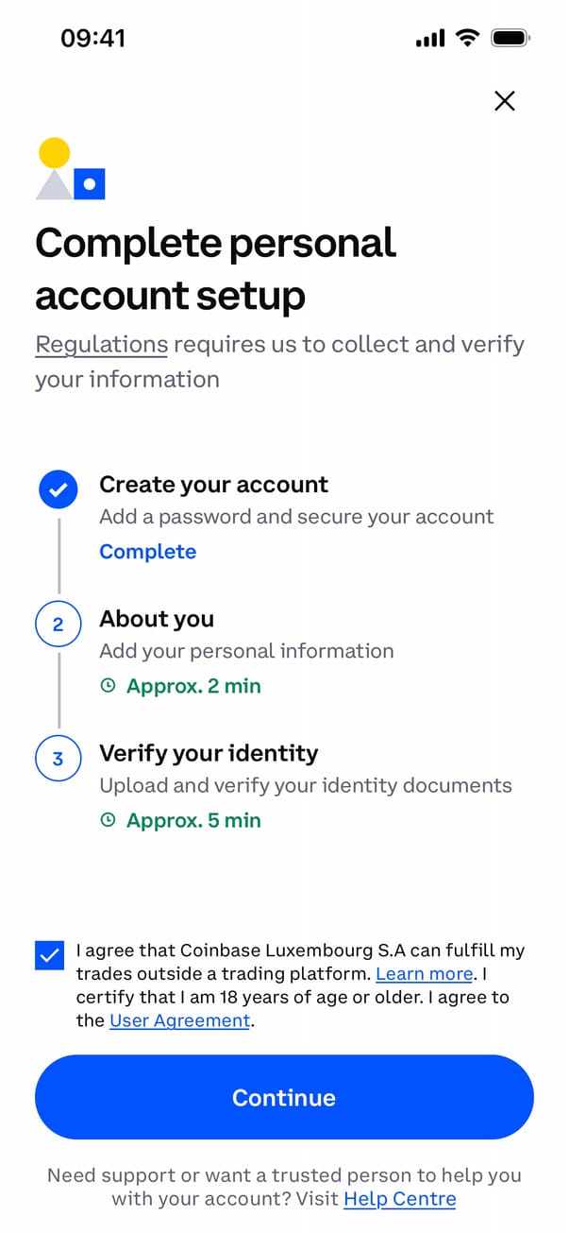
Task: Tap the battery indicator in status bar
Action: pyautogui.click(x=511, y=38)
